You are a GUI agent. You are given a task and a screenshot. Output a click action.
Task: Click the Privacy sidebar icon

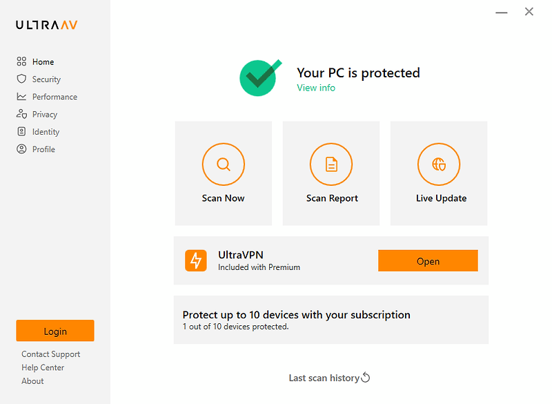(22, 114)
